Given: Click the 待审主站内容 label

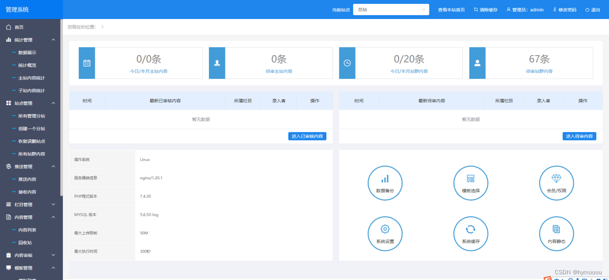Looking at the screenshot, I should click(279, 71).
